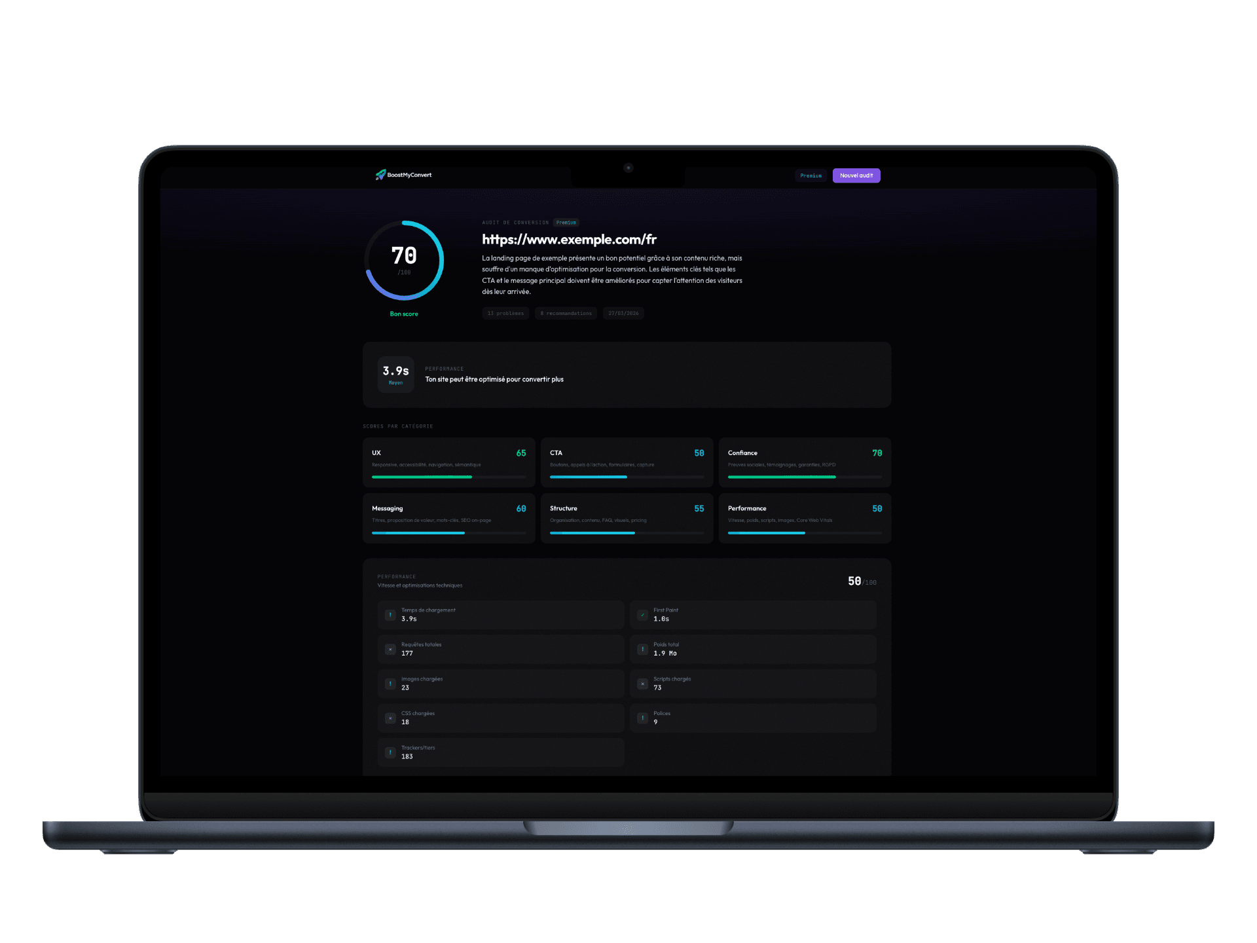Click the error icon next to Scripts chargés
This screenshot has width=1257, height=943.
pos(642,683)
